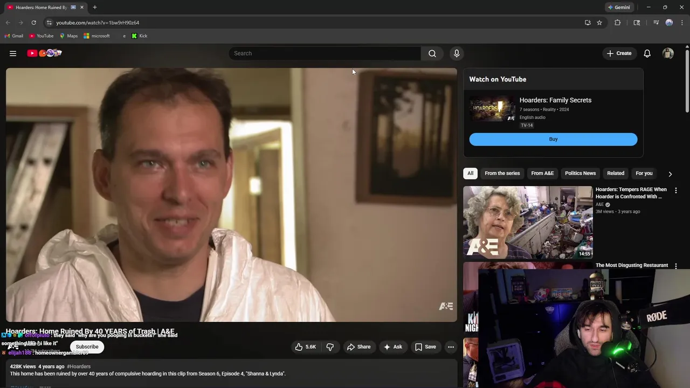Select the Related chip
This screenshot has height=388, width=690.
(616, 174)
